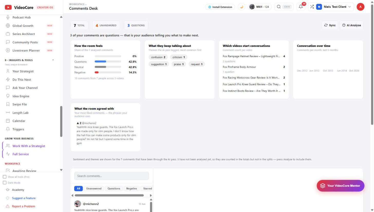
Task: Click the red A avatar icon
Action: (360, 7)
